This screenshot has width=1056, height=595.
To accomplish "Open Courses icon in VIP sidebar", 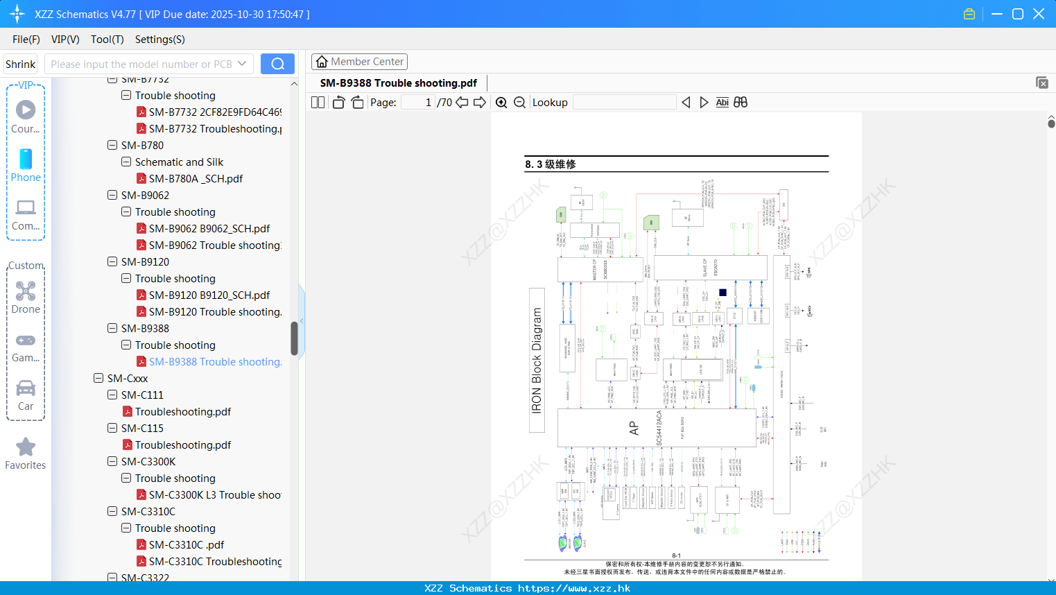I will point(26,116).
